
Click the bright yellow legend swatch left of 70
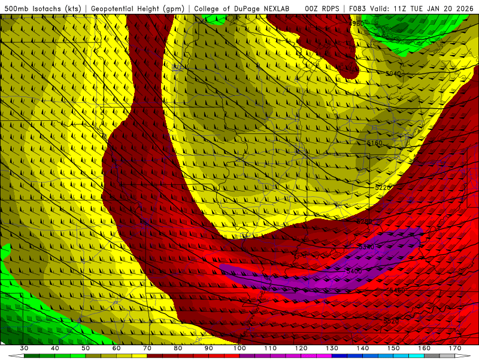tap(140, 356)
